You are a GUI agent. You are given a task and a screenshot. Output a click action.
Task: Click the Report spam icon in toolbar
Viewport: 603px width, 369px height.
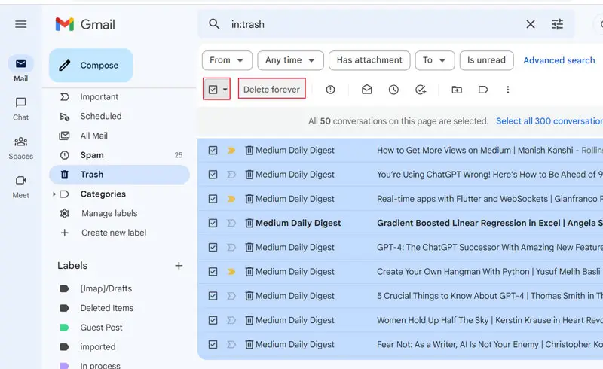330,90
